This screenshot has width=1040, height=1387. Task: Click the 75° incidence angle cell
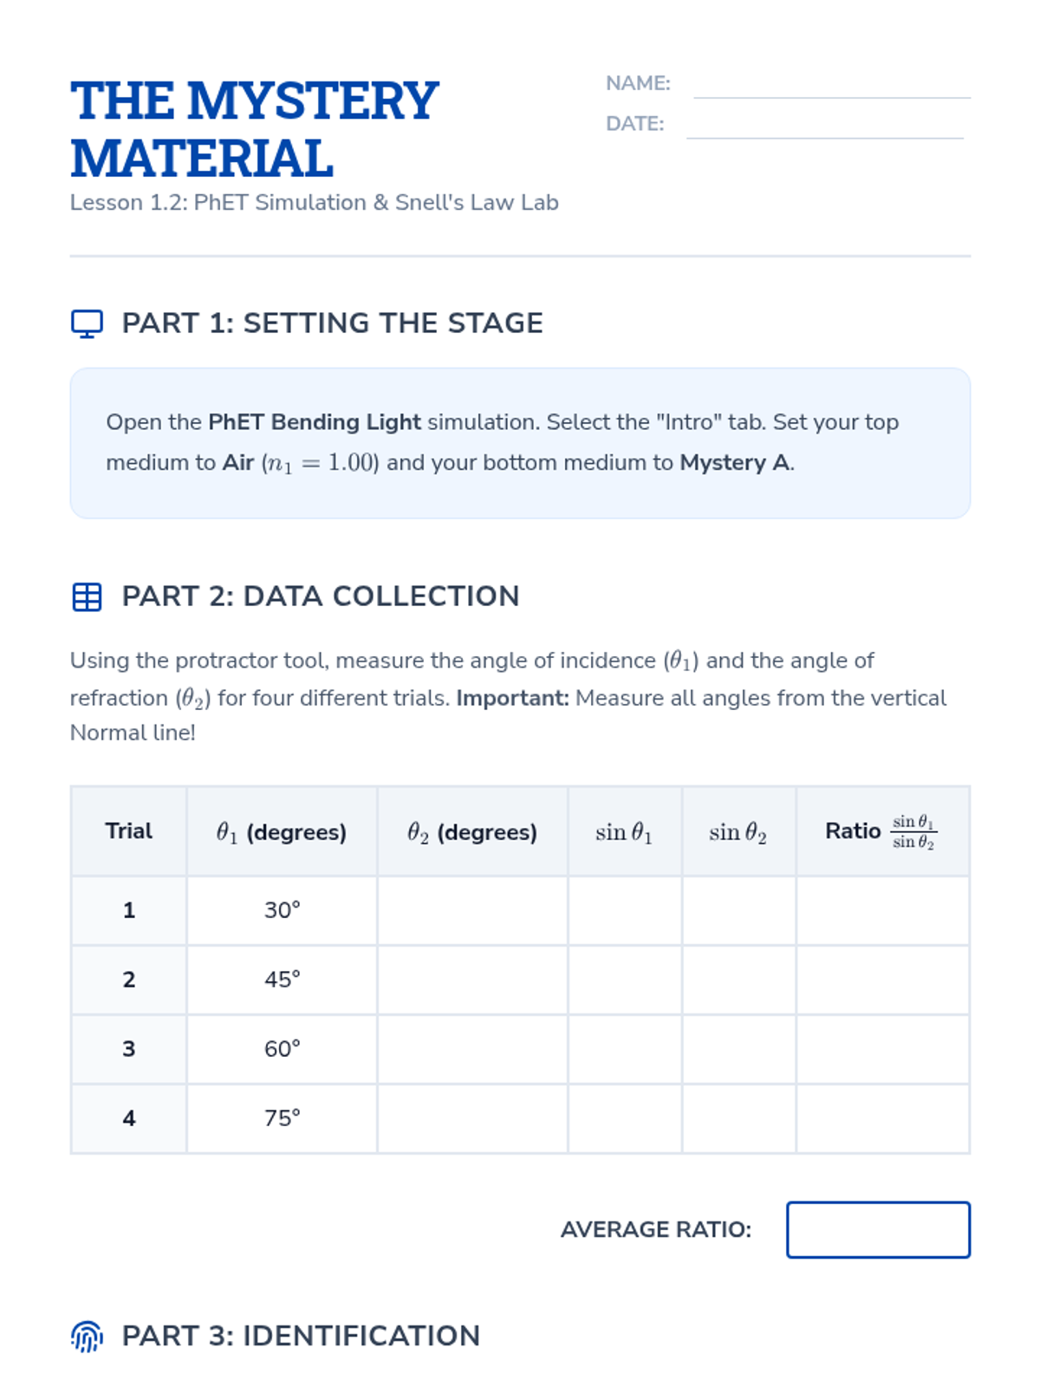pos(282,1118)
